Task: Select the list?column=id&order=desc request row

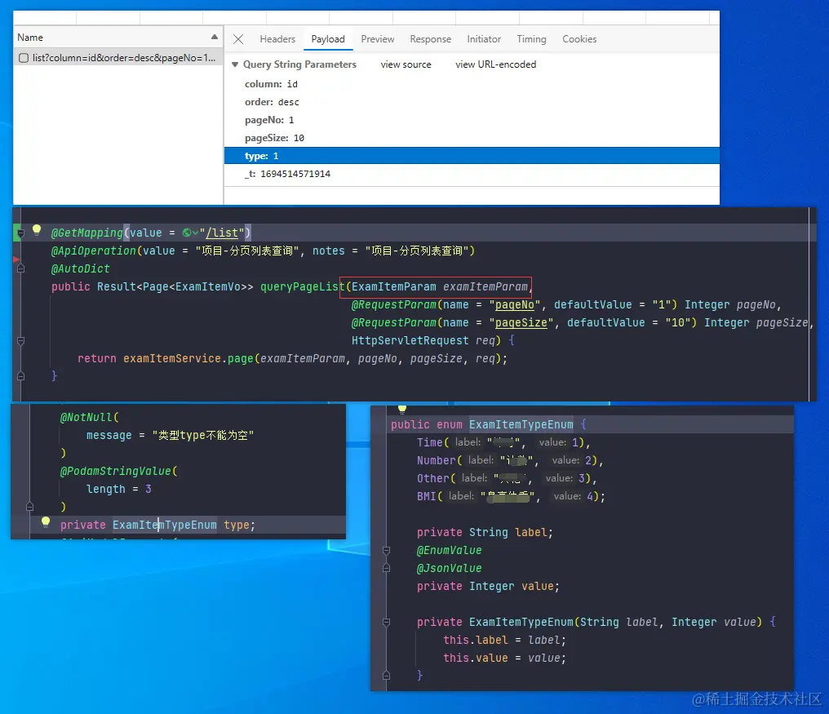Action: click(118, 58)
